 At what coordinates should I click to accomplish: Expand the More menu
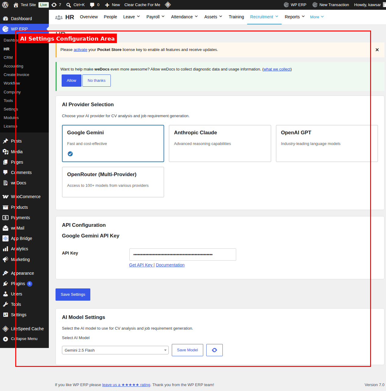click(317, 17)
